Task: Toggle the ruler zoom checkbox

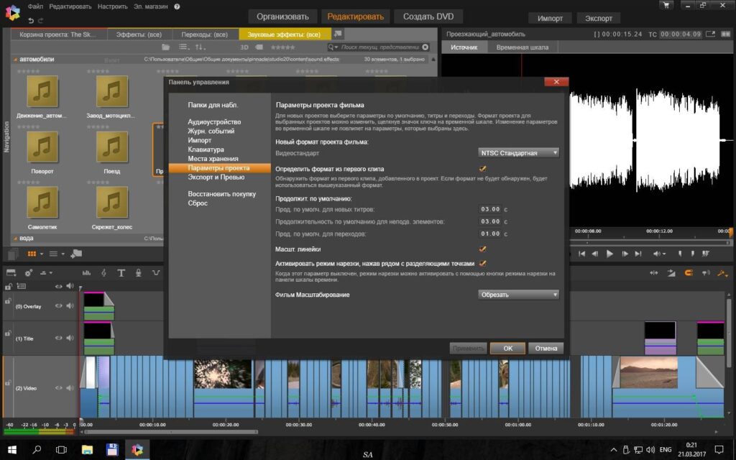Action: point(482,249)
